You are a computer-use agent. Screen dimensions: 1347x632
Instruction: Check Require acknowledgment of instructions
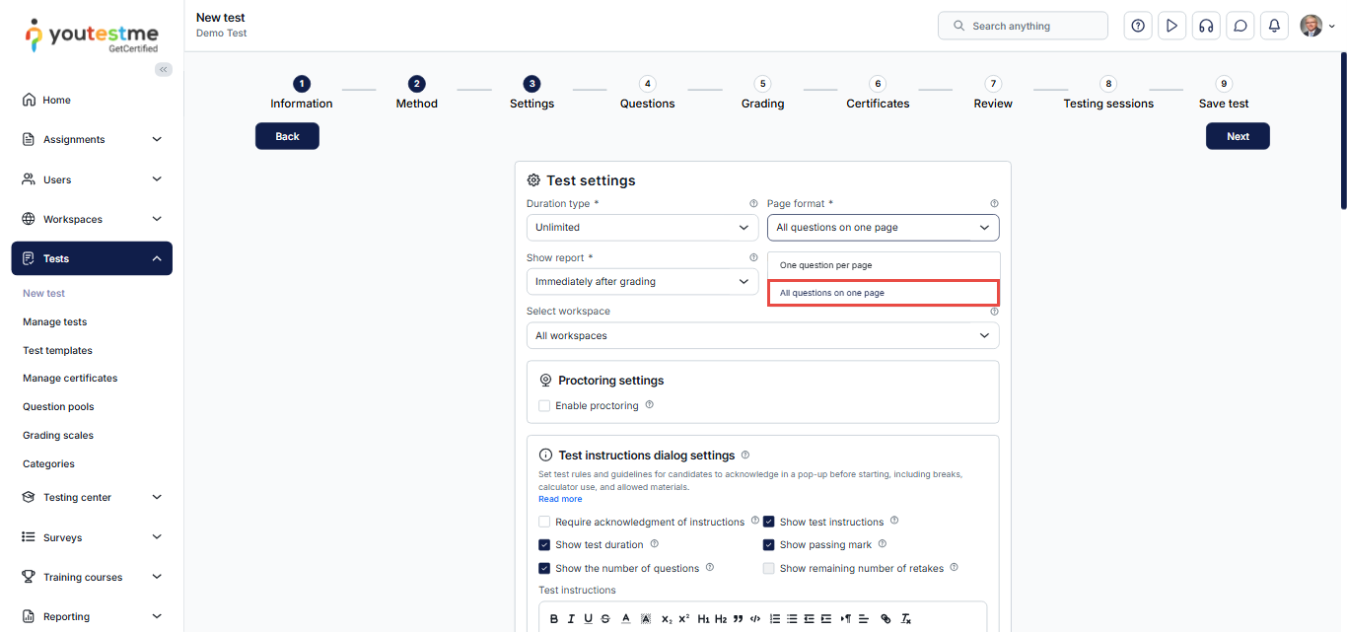[x=544, y=523]
